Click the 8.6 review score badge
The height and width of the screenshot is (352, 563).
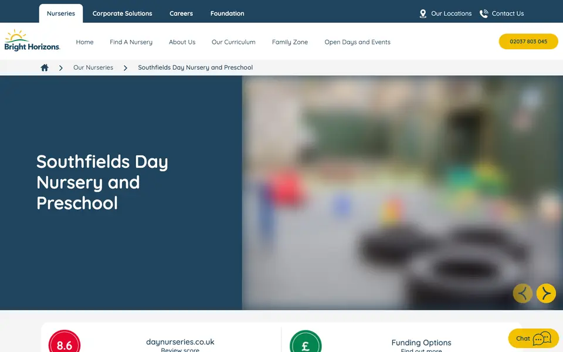(65, 341)
